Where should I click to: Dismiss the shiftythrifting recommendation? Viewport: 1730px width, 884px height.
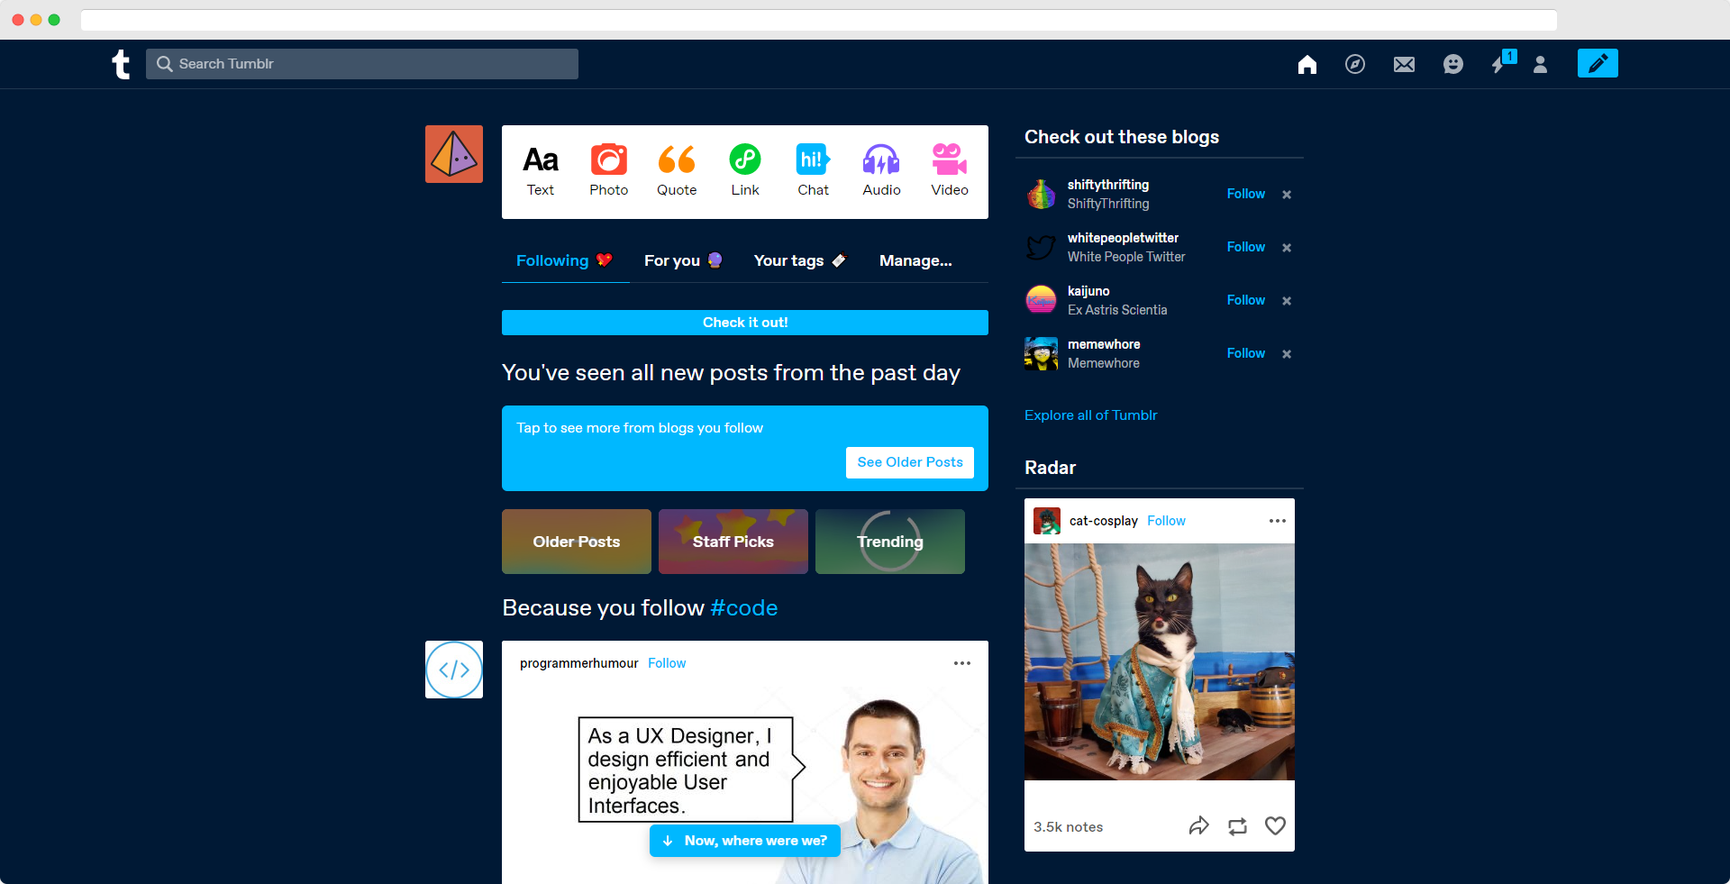coord(1287,195)
